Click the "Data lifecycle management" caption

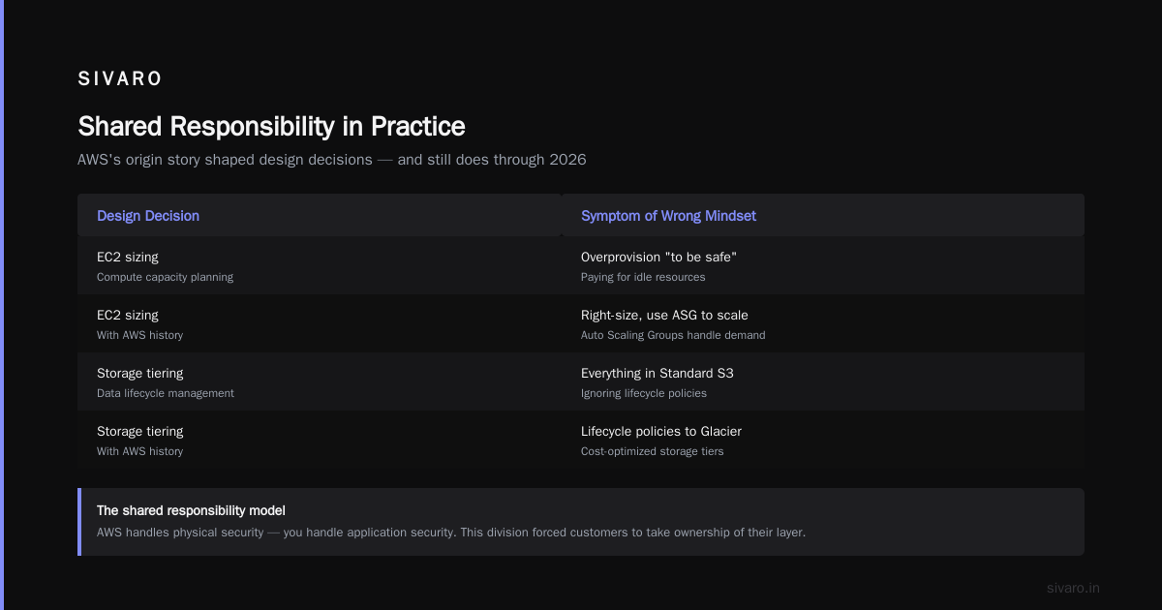pyautogui.click(x=166, y=393)
